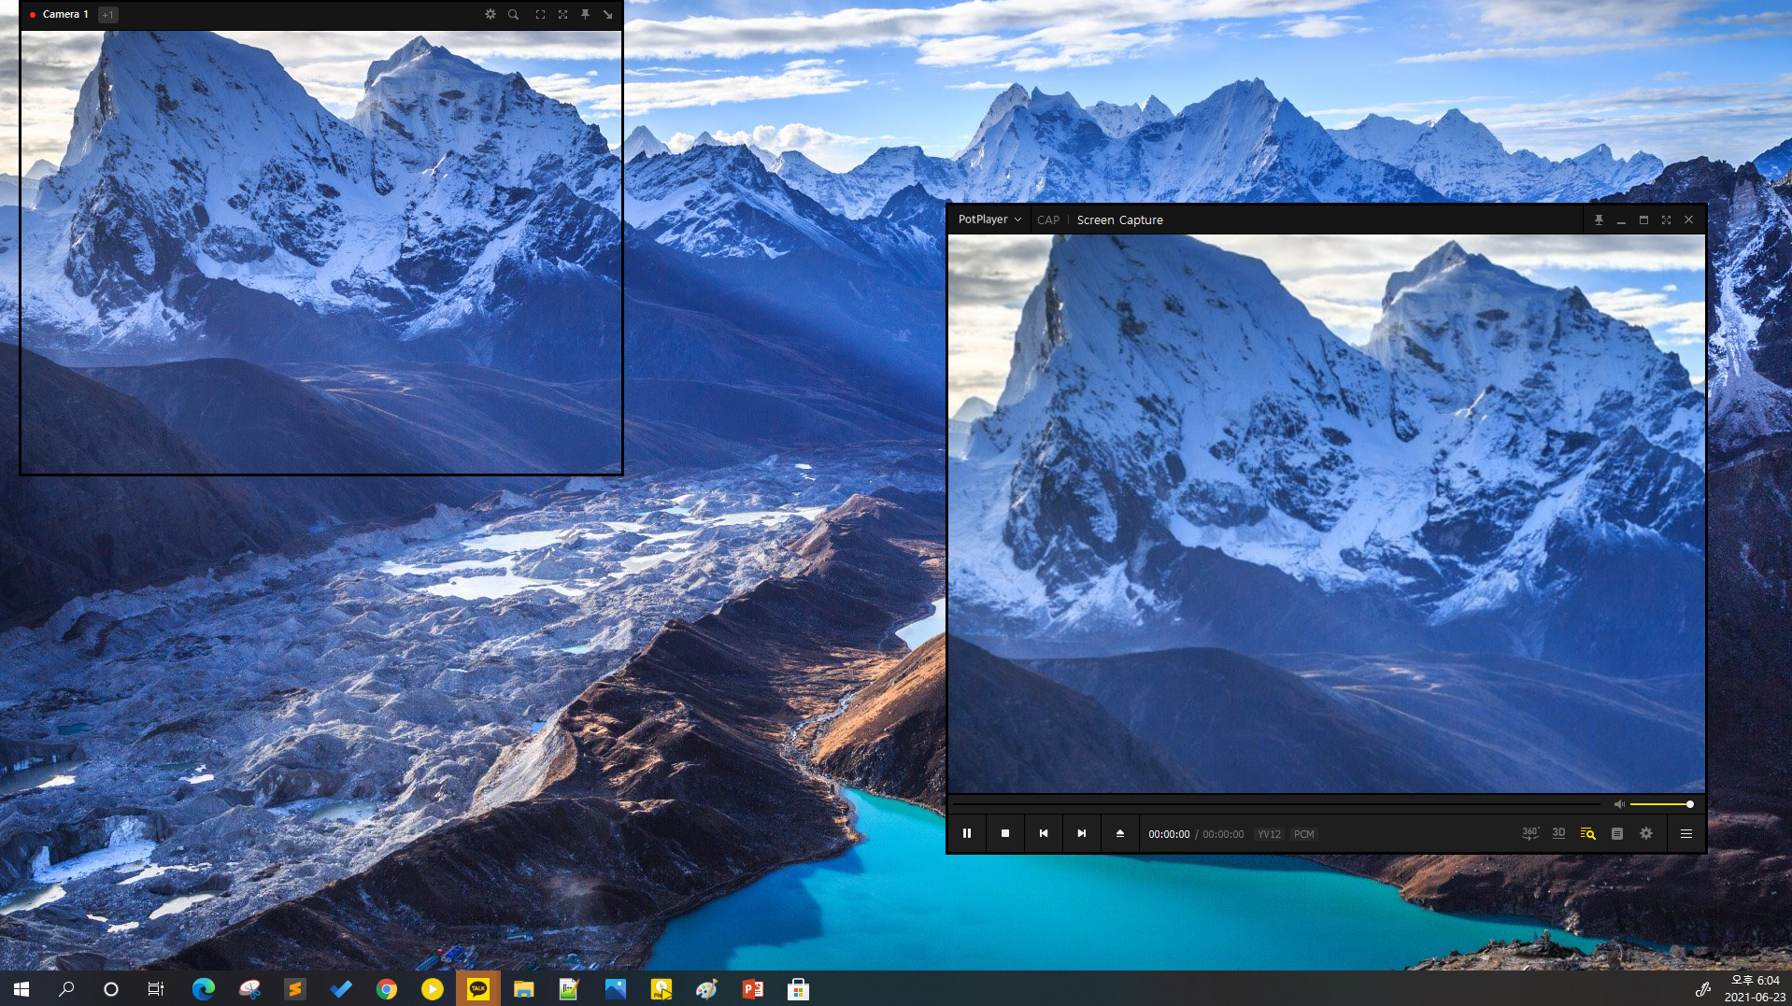Open KakaoTalk from the taskbar
Screen dimensions: 1792x1006
click(x=478, y=987)
